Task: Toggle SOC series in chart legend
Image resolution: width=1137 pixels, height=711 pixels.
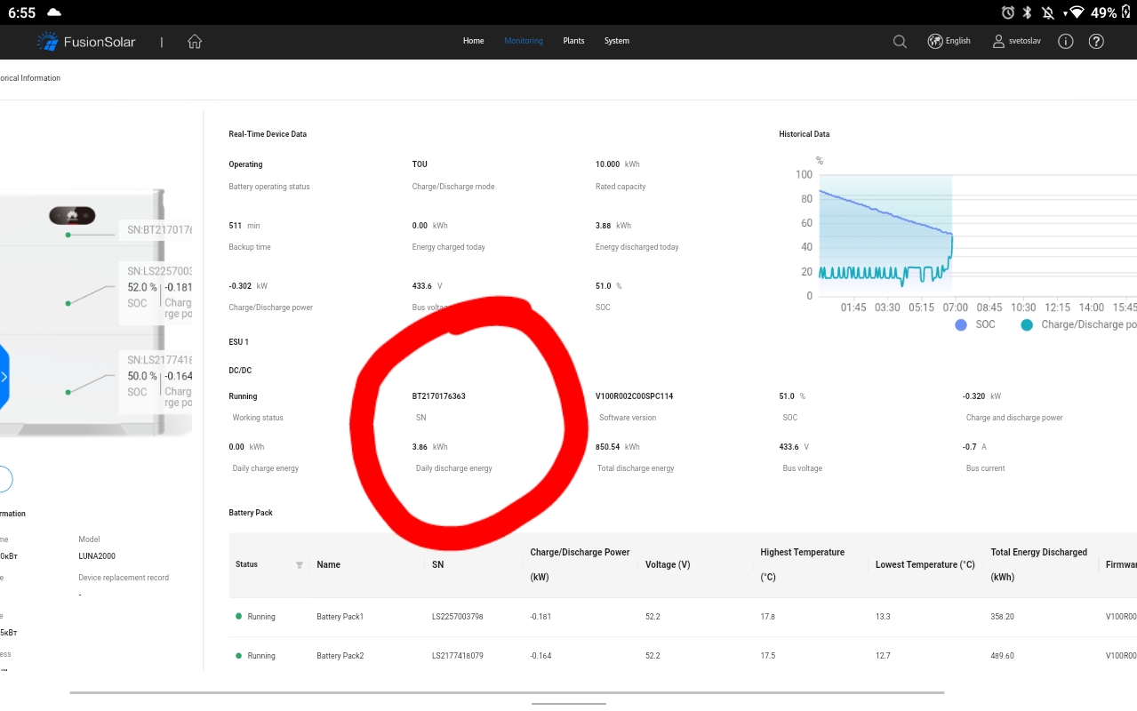Action: click(x=975, y=325)
